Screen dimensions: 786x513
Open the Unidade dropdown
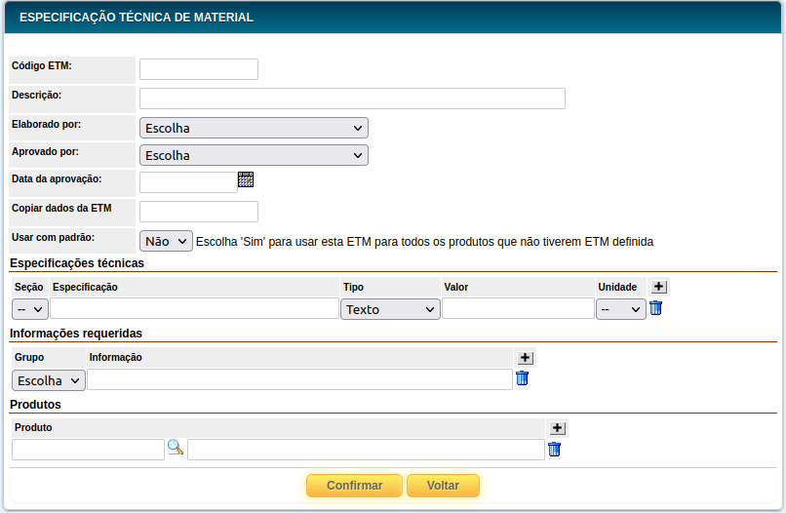pos(621,309)
